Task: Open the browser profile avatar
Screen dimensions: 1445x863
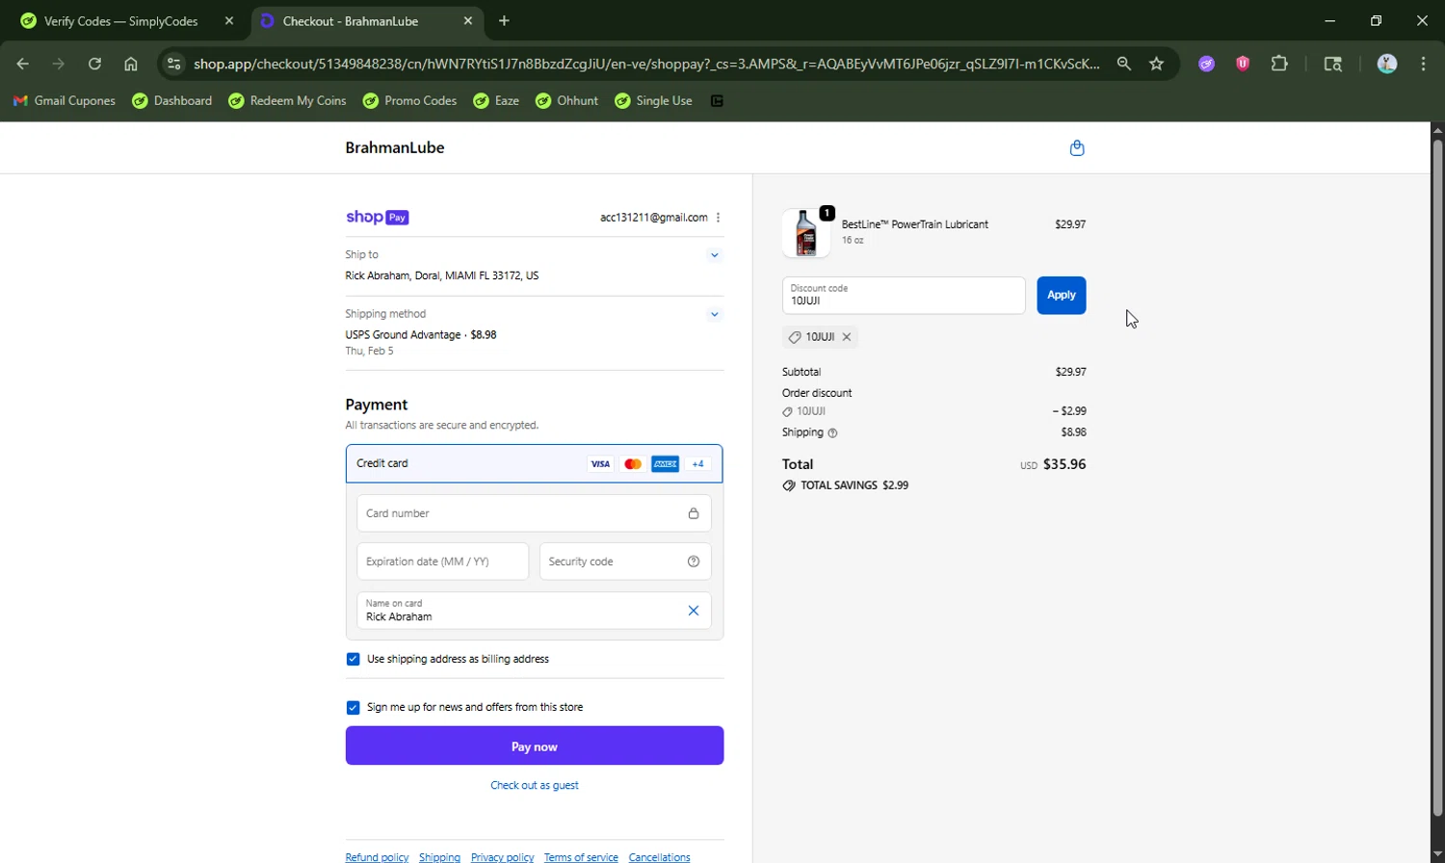Action: click(1387, 64)
